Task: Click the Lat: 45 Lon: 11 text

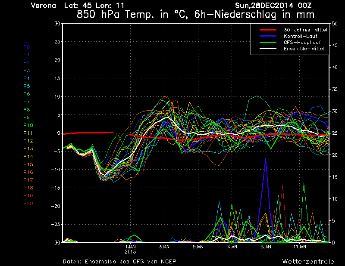Action: (x=94, y=6)
